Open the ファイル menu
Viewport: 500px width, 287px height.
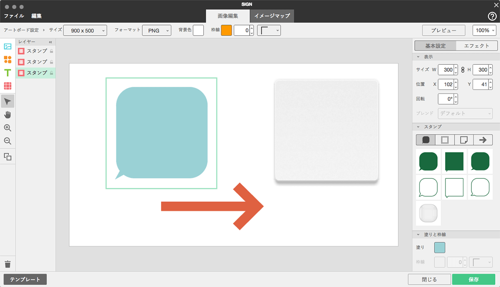click(x=14, y=16)
